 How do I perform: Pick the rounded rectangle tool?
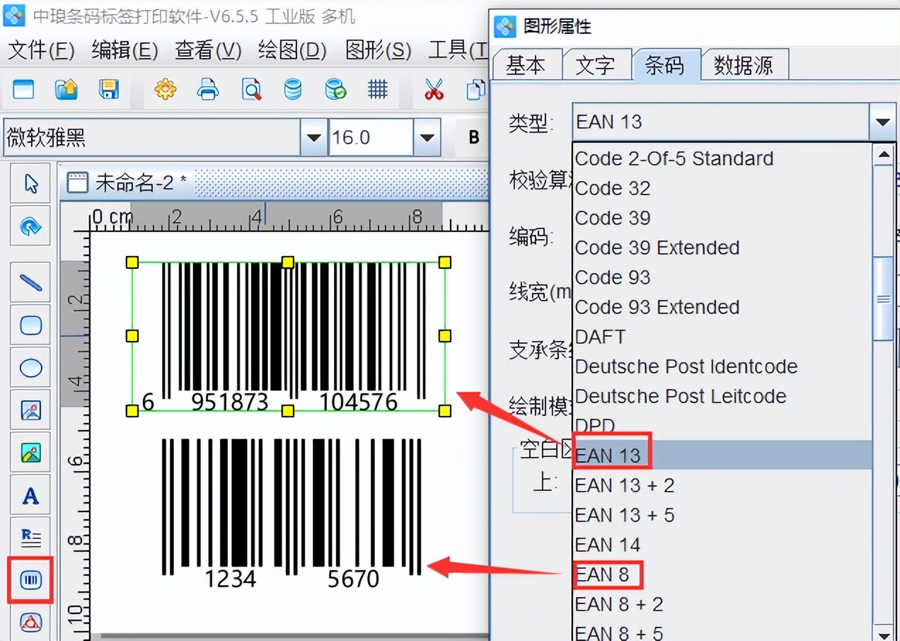30,325
